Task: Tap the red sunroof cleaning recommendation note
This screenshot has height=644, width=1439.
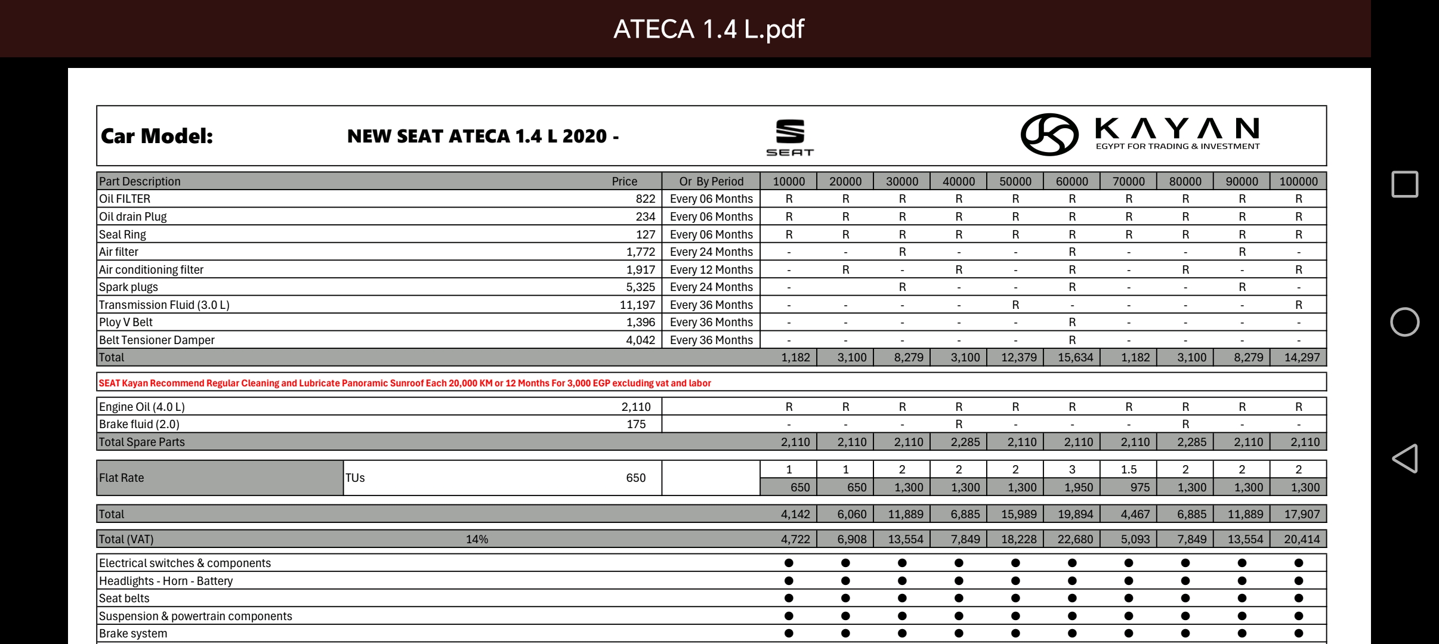Action: click(x=404, y=383)
